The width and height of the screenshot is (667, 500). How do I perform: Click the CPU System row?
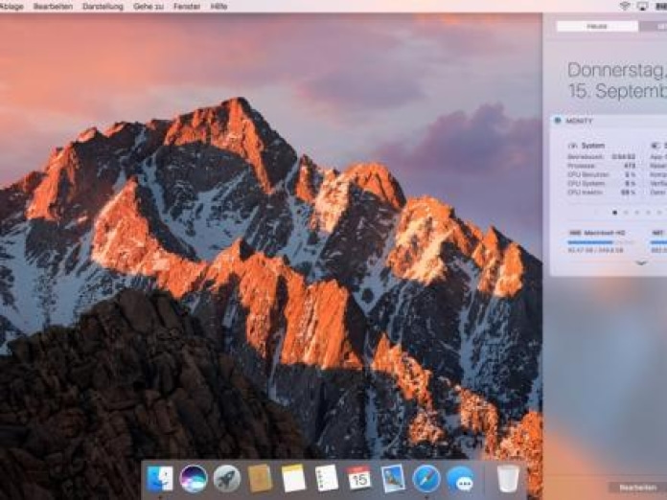602,184
